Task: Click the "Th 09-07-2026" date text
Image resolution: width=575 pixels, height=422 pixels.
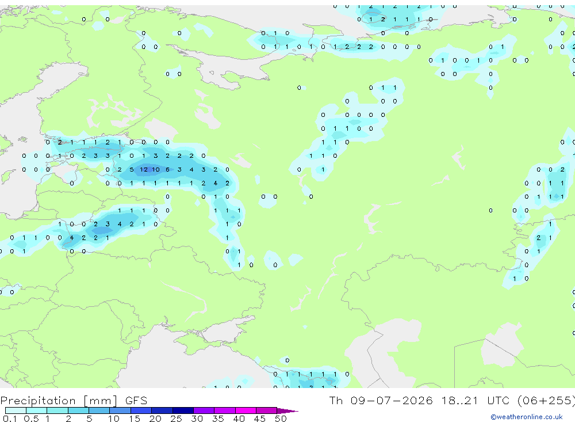Action: pos(381,400)
